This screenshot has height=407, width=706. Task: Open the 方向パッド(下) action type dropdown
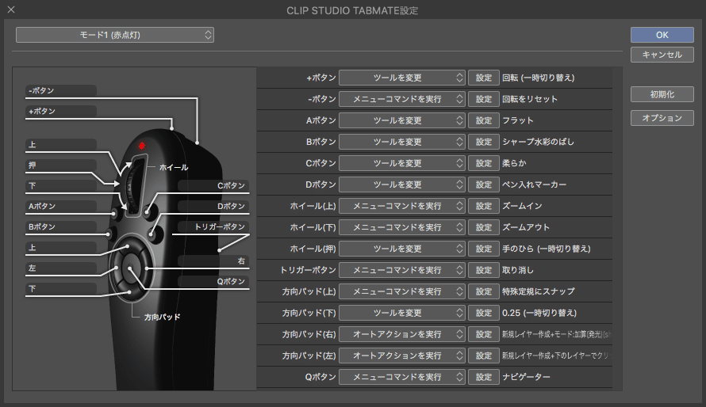tap(401, 313)
